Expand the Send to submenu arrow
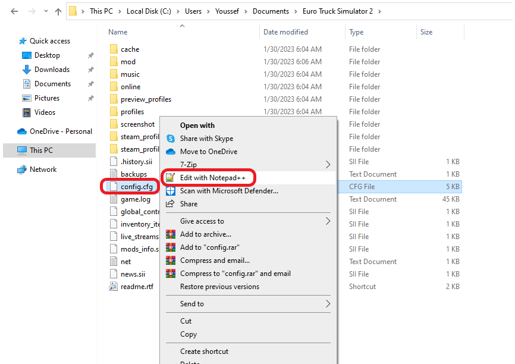Viewport: 515px width, 364px height. click(x=328, y=304)
